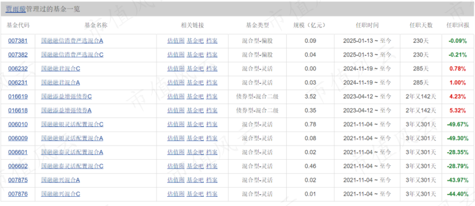Click the 任职回报 column header
475x206 pixels.
458,25
